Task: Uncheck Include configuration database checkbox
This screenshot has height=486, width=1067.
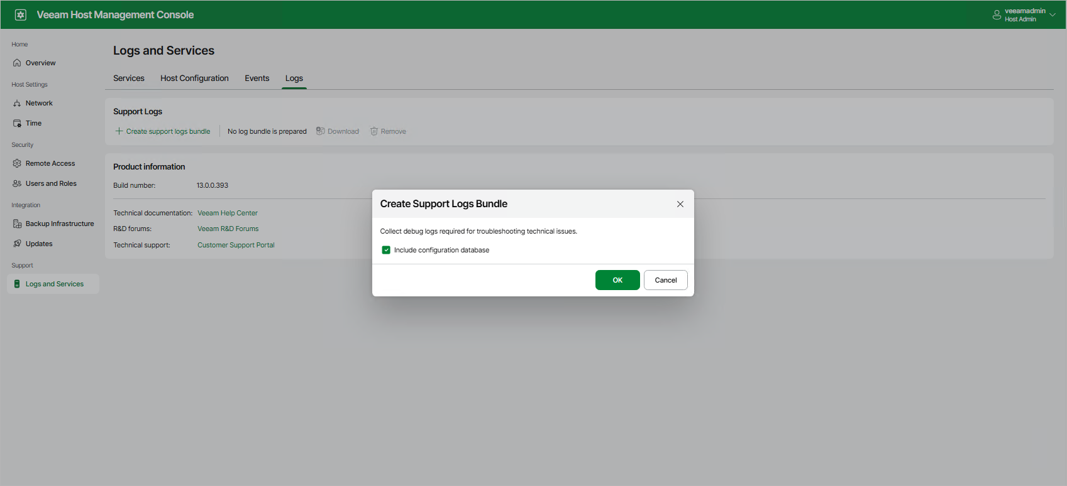Action: 386,250
